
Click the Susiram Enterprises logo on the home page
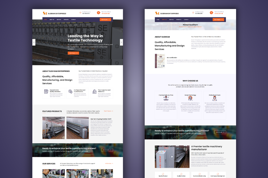pos(54,13)
